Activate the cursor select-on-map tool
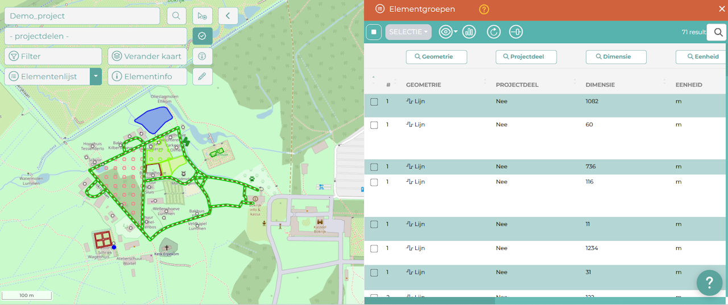 [x=202, y=16]
